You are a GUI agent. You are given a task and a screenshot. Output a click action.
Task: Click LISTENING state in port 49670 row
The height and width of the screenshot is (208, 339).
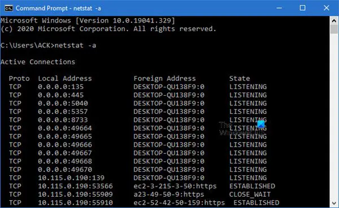click(x=248, y=169)
